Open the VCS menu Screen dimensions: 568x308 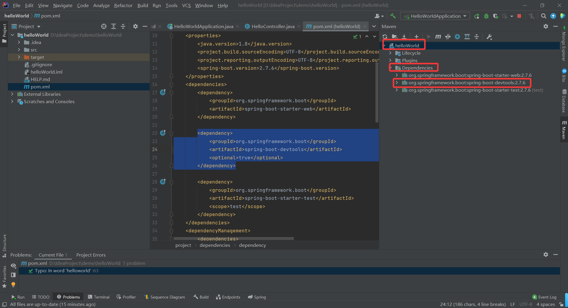(186, 5)
